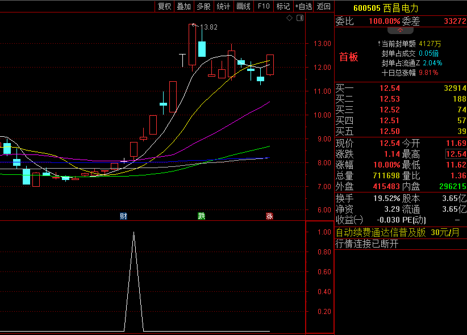Click the 返回 return button
Image resolution: width=467 pixels, height=335 pixels.
point(324,6)
